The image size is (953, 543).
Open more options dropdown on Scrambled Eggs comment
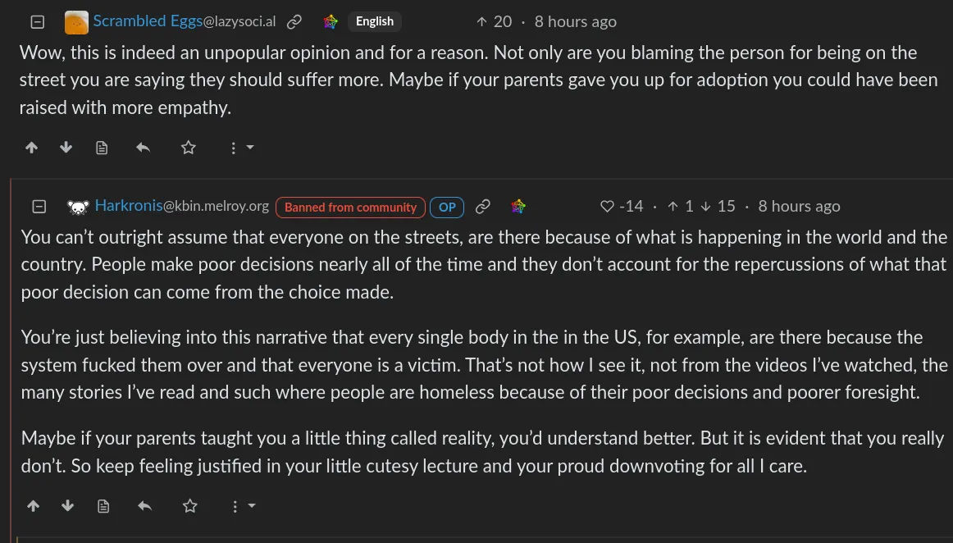241,148
